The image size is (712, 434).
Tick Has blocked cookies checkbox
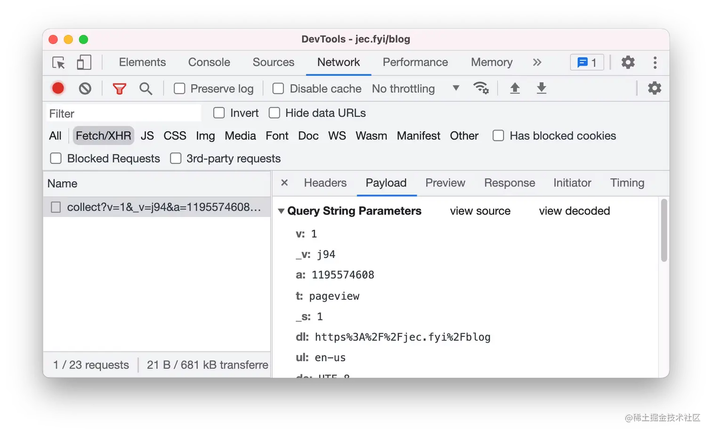(498, 136)
